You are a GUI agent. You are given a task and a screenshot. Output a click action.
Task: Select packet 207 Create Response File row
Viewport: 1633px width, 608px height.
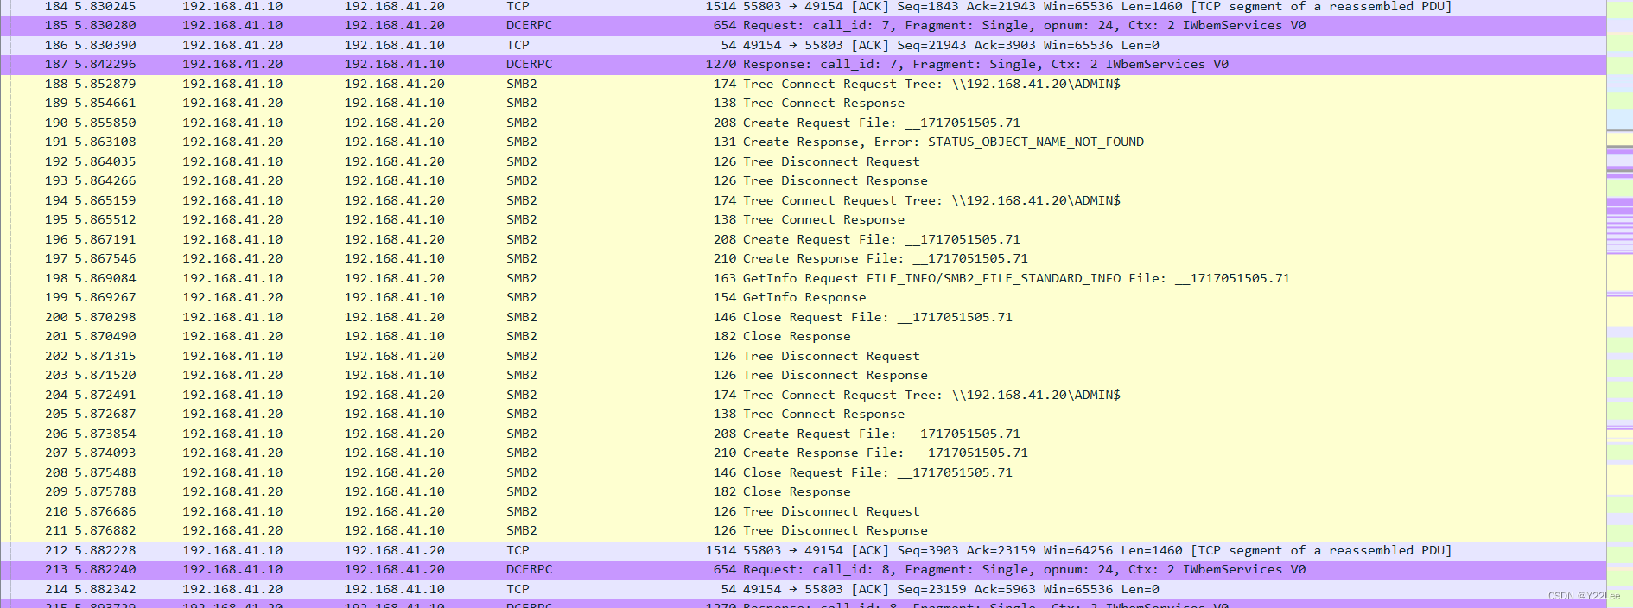[804, 453]
